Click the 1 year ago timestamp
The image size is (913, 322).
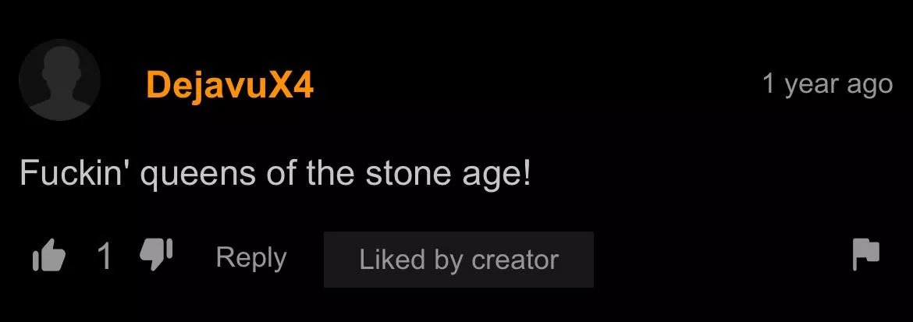point(827,85)
